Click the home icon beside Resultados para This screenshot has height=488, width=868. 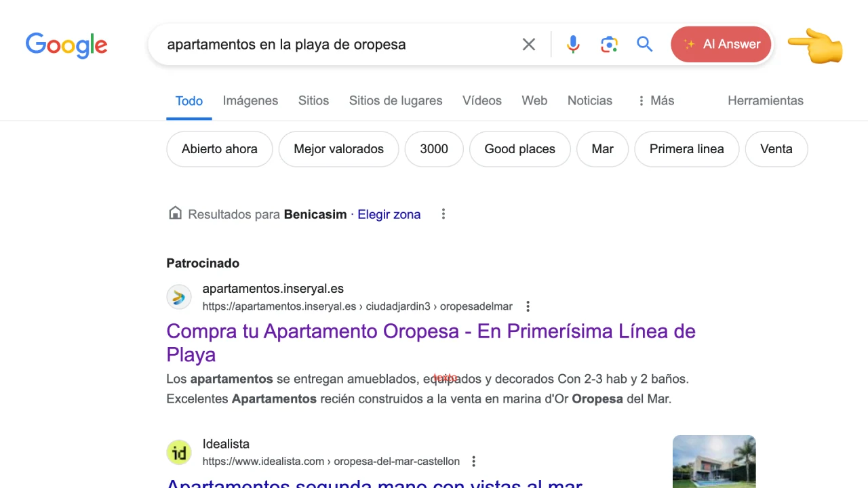[175, 213]
